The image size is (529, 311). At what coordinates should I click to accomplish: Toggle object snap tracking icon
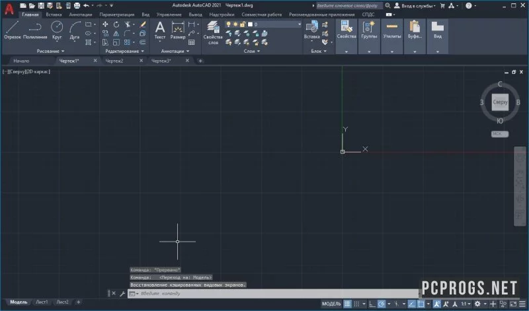click(x=411, y=304)
